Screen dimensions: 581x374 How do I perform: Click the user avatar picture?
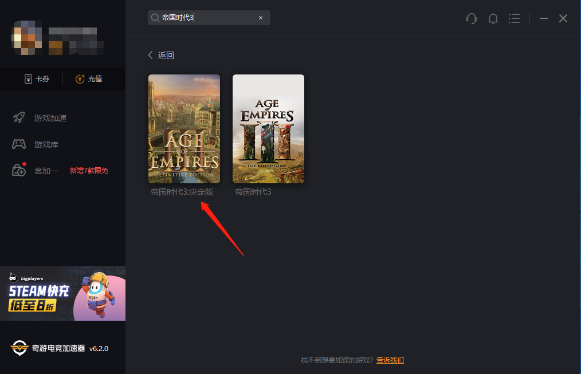[27, 37]
